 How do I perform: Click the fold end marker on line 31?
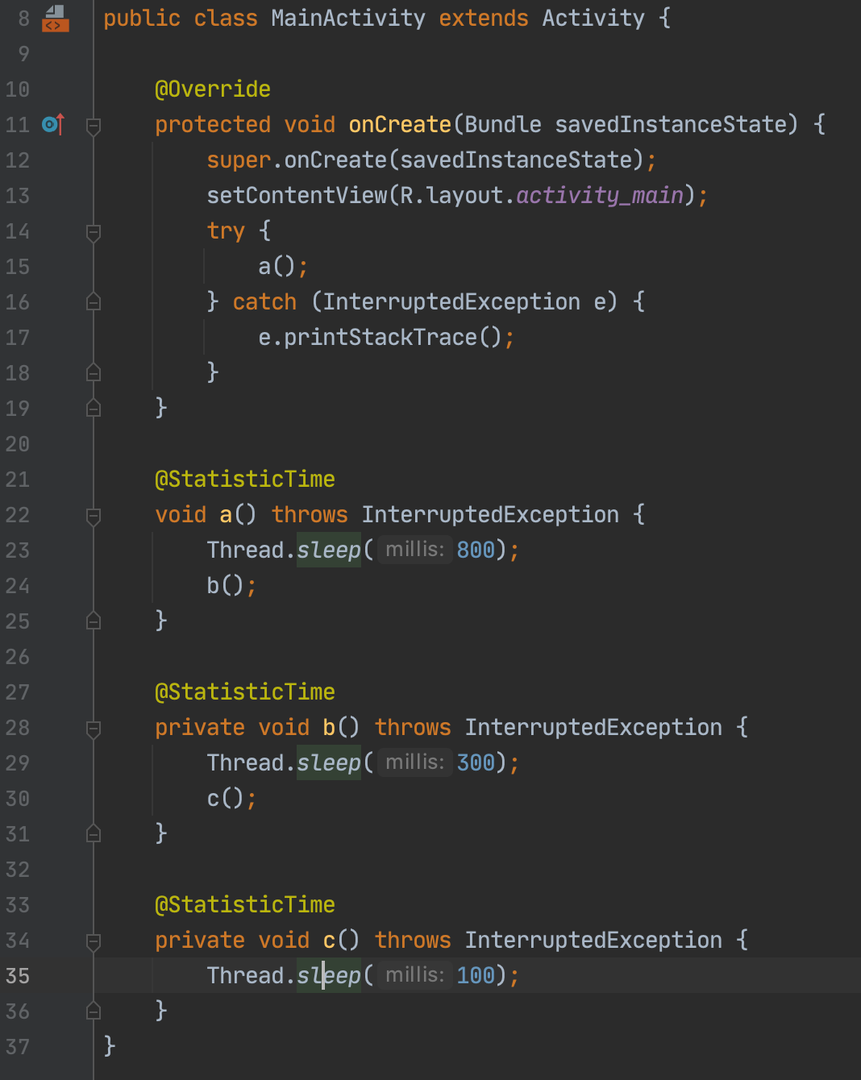pos(94,833)
